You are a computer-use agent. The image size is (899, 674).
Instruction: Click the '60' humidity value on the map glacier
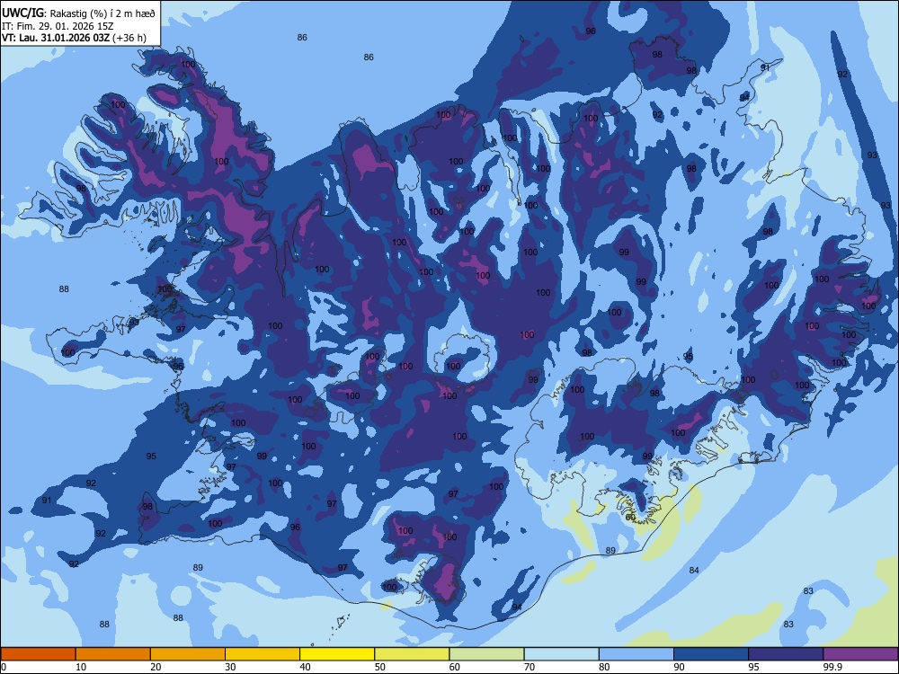[630, 517]
